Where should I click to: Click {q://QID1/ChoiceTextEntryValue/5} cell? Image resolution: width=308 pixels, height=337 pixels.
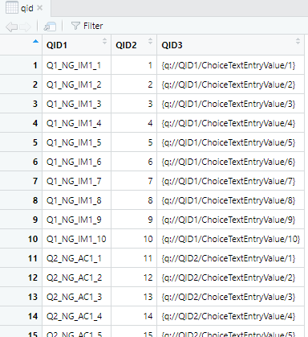(x=230, y=142)
